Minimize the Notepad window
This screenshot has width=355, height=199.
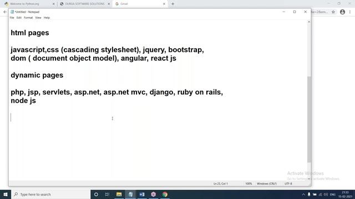(283, 12)
